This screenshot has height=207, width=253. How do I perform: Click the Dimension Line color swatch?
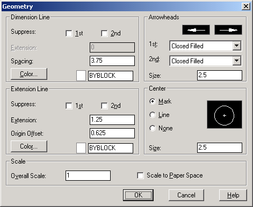(x=81, y=76)
